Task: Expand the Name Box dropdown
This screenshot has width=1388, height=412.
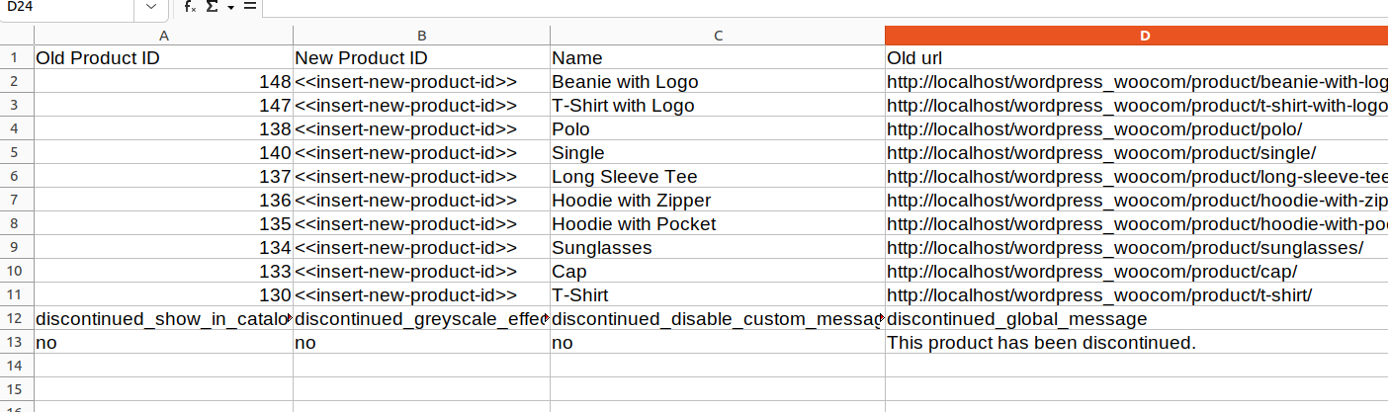Action: [x=150, y=7]
